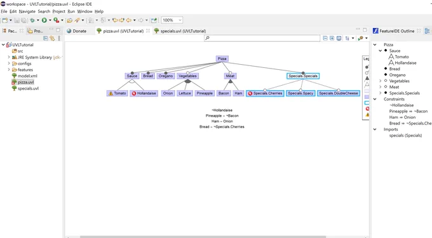
Task: Switch to the specials.uvl editor tab
Action: [180, 31]
